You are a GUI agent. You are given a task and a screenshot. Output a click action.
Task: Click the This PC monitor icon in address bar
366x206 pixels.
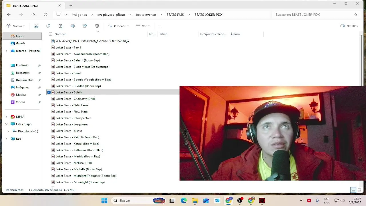[x=59, y=15]
